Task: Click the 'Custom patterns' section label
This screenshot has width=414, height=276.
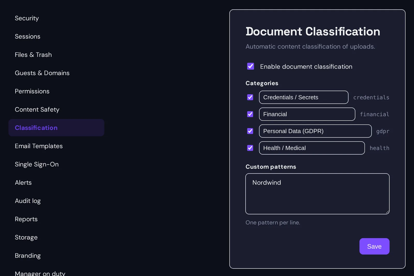Action: [x=271, y=167]
